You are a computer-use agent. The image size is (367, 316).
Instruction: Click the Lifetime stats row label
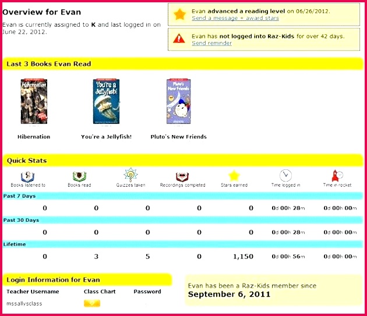(x=15, y=244)
